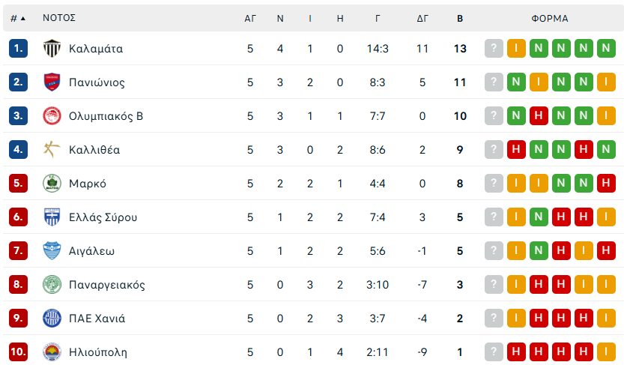Viewport: 624px width, 365px height.
Task: Click Καλλιθέα's first red Η form badge
Action: coord(516,150)
